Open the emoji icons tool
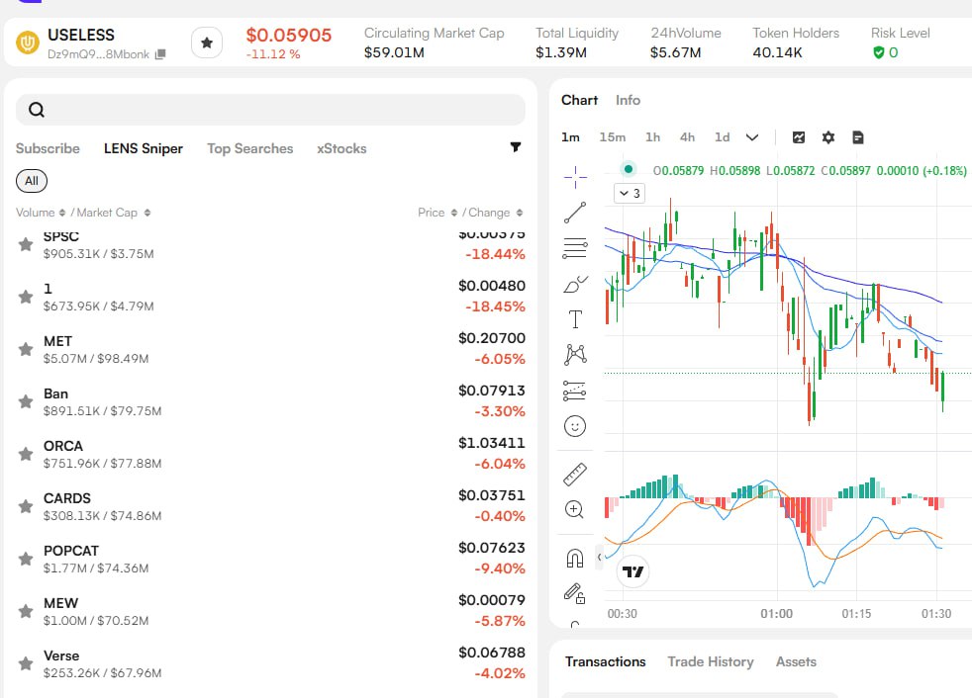 tap(575, 426)
